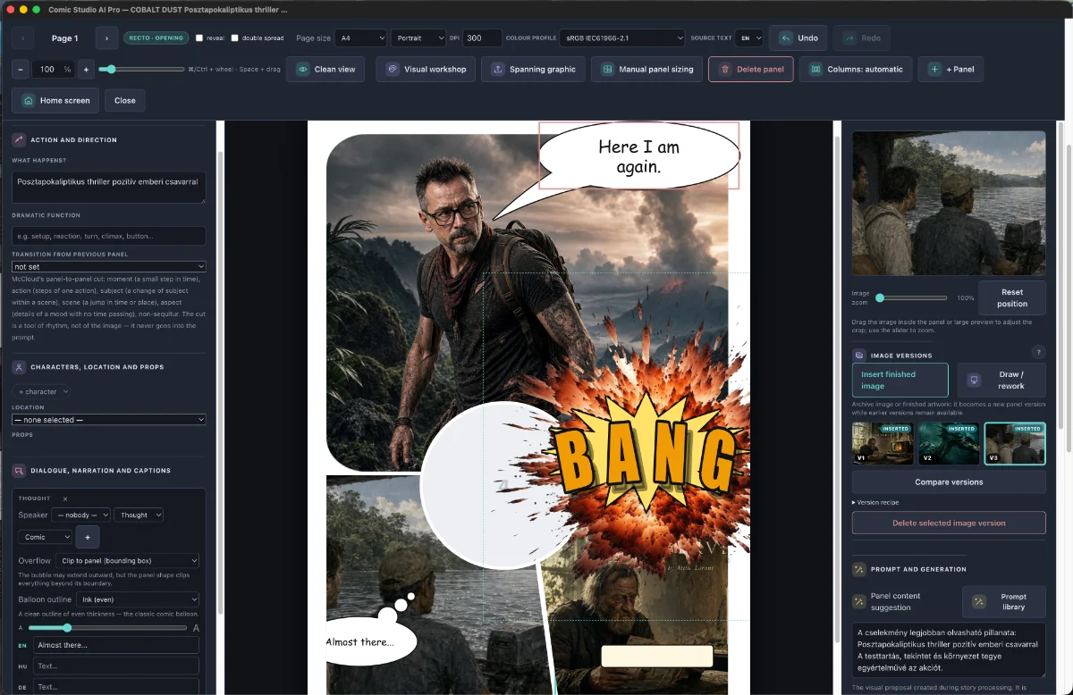The height and width of the screenshot is (695, 1073).
Task: Adjust the Image zoom slider
Action: 911,297
